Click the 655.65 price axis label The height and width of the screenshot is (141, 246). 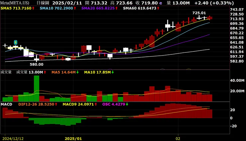(x=237, y=38)
